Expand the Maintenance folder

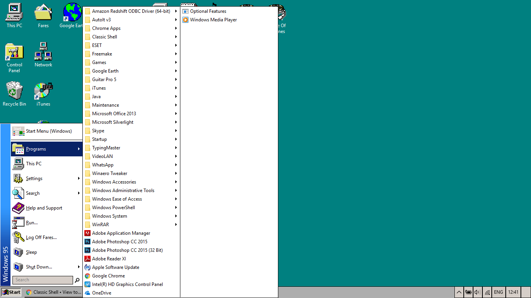[131, 105]
